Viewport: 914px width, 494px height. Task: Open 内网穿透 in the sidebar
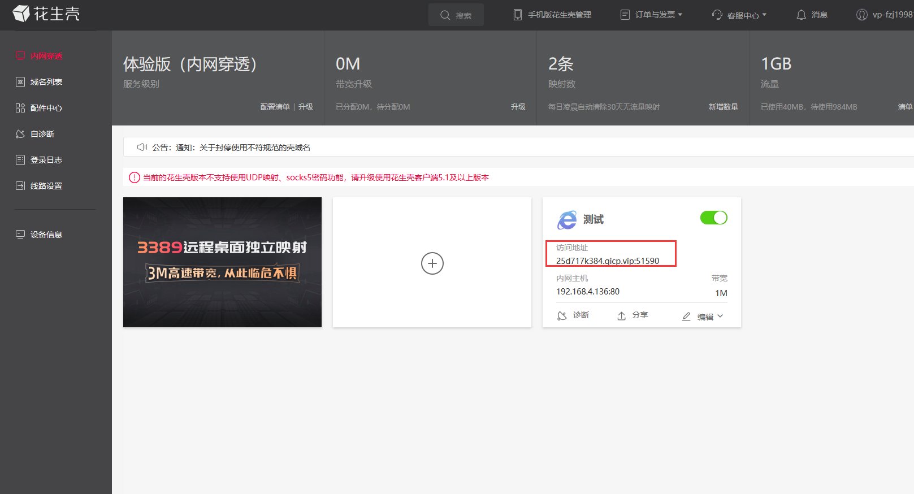46,56
